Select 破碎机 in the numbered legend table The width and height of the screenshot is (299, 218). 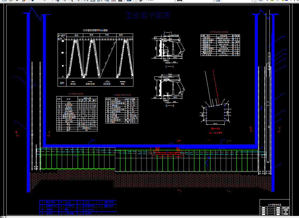[x=49, y=214]
